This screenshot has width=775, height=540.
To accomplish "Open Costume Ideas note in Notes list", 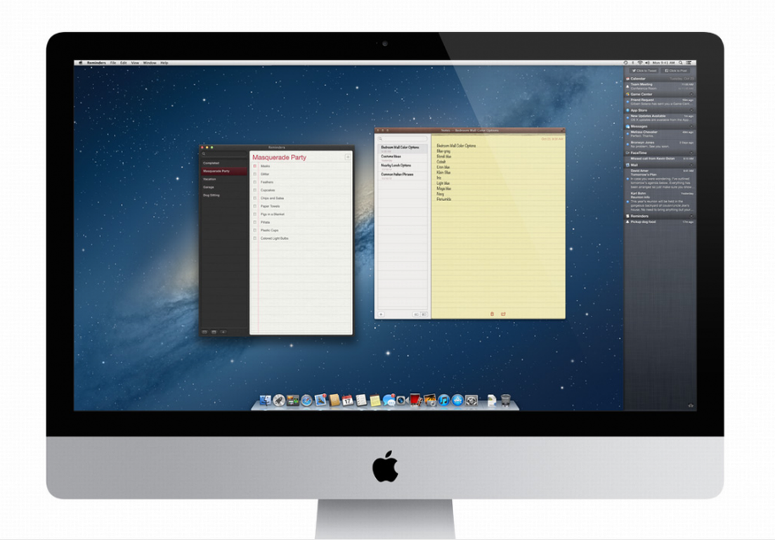I will (x=403, y=157).
